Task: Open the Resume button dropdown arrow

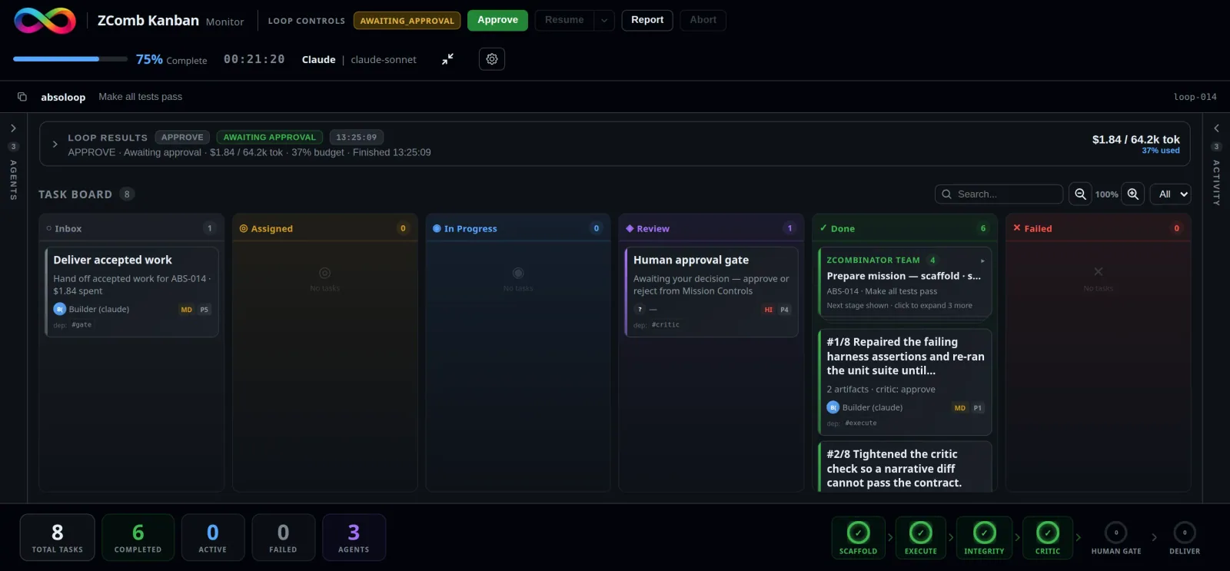Action: click(604, 20)
